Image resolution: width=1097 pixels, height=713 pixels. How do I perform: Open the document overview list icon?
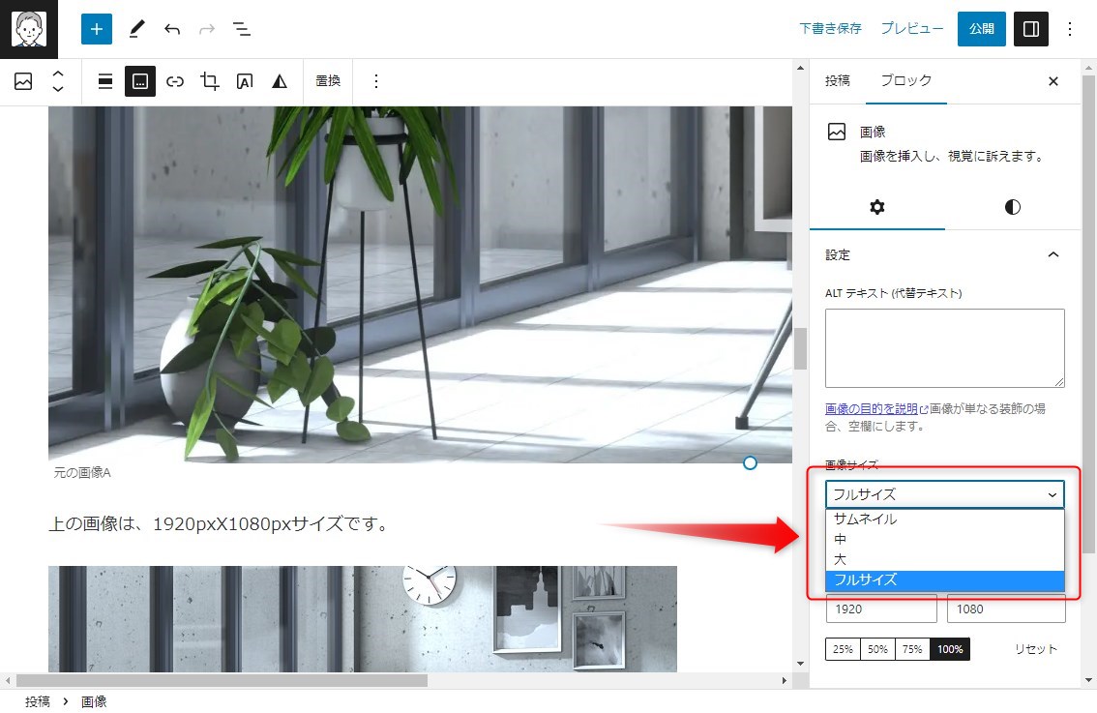click(241, 29)
